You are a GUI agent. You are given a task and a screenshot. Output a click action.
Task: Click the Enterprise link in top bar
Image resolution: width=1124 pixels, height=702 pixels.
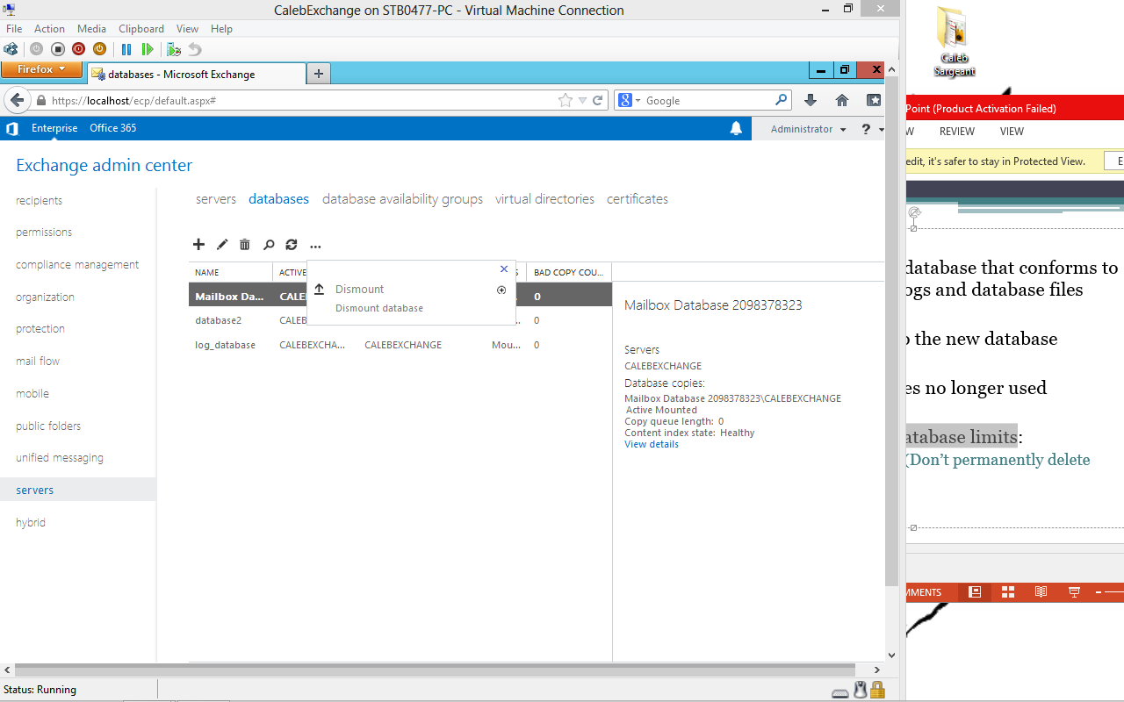tap(54, 128)
